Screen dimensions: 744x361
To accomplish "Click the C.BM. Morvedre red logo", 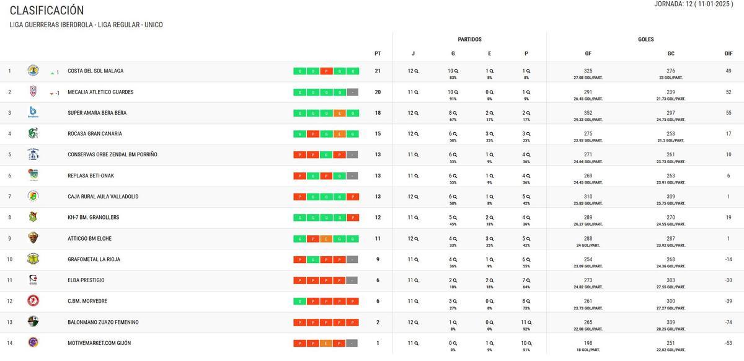I will coord(33,301).
